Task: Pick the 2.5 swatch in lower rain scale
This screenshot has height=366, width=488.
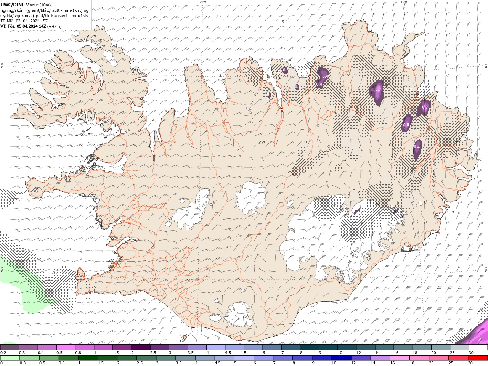Action: (146, 358)
